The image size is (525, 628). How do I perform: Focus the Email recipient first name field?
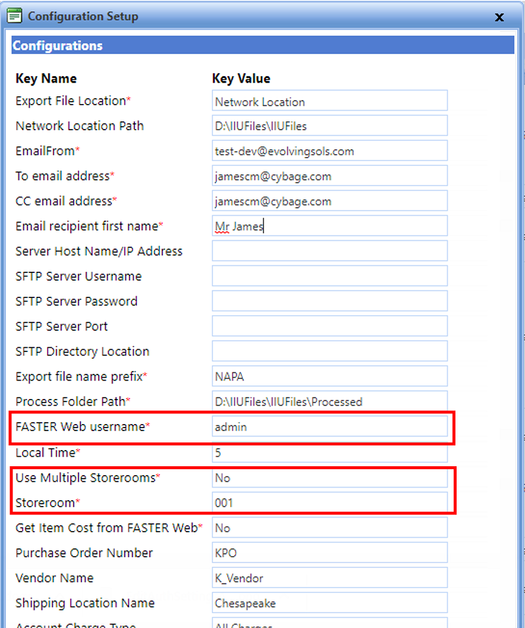329,226
